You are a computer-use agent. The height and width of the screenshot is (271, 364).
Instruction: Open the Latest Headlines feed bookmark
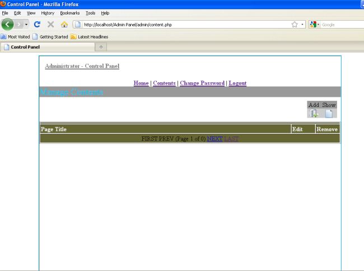point(90,36)
